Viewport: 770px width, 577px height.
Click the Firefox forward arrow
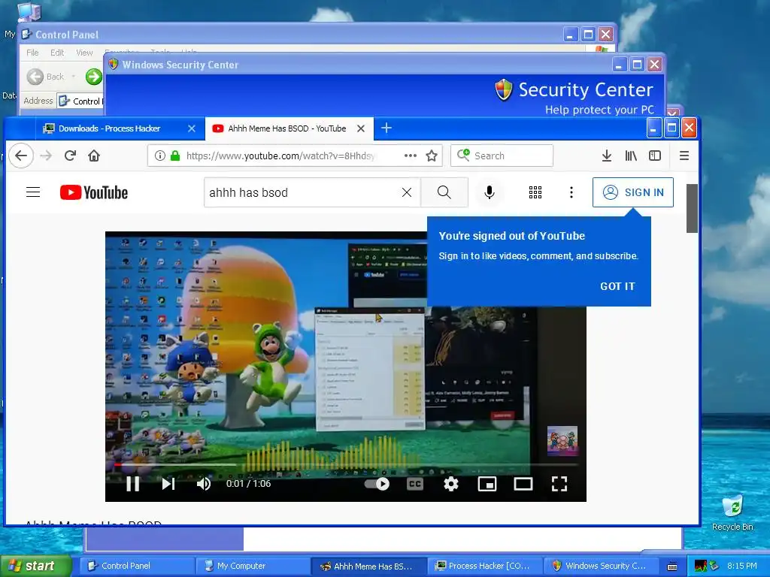46,156
